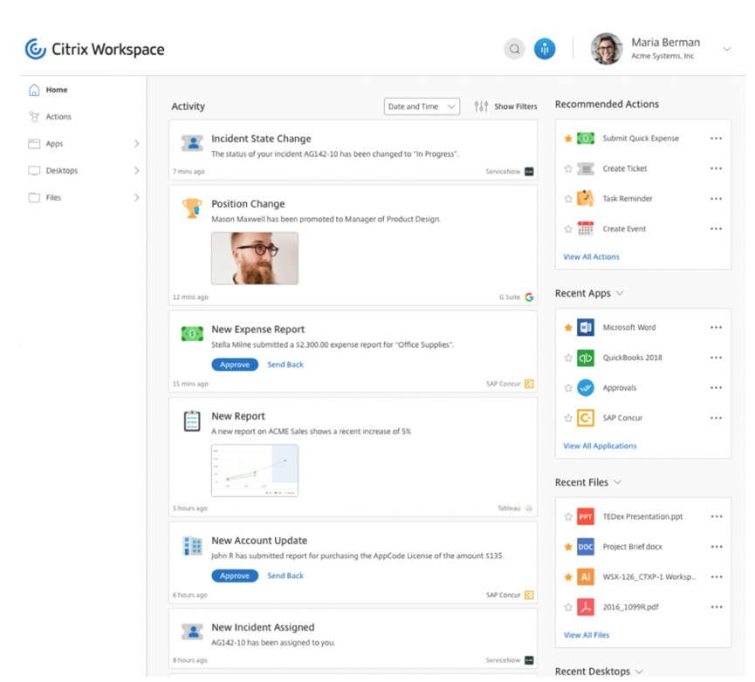Image resolution: width=755 pixels, height=682 pixels.
Task: Go to Home in the sidebar
Action: pos(48,90)
